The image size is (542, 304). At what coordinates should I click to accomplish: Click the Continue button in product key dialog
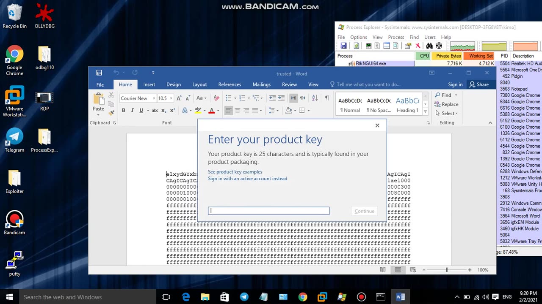point(365,211)
